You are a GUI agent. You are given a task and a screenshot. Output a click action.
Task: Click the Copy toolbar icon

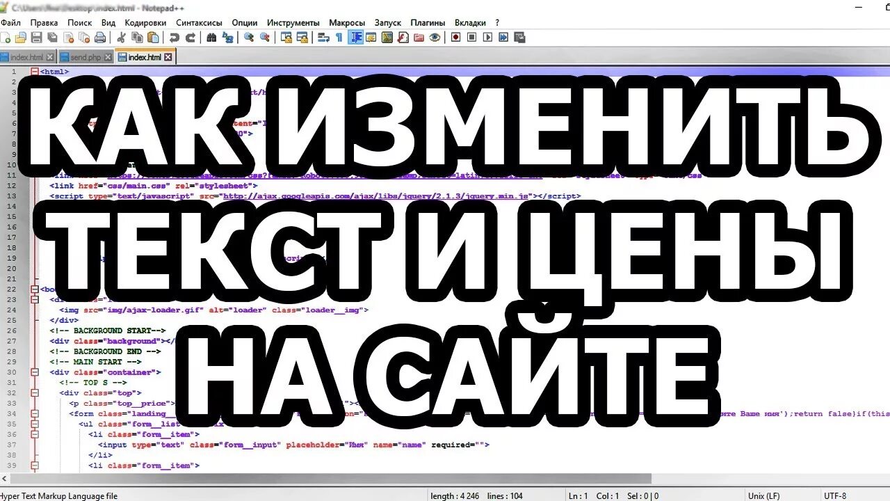(138, 38)
